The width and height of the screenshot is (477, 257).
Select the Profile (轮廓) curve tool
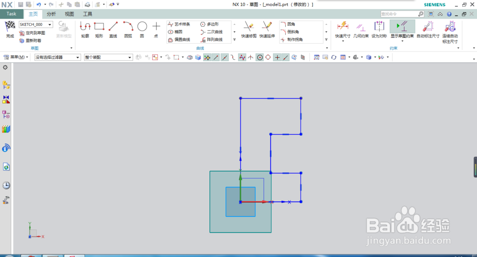pos(85,30)
